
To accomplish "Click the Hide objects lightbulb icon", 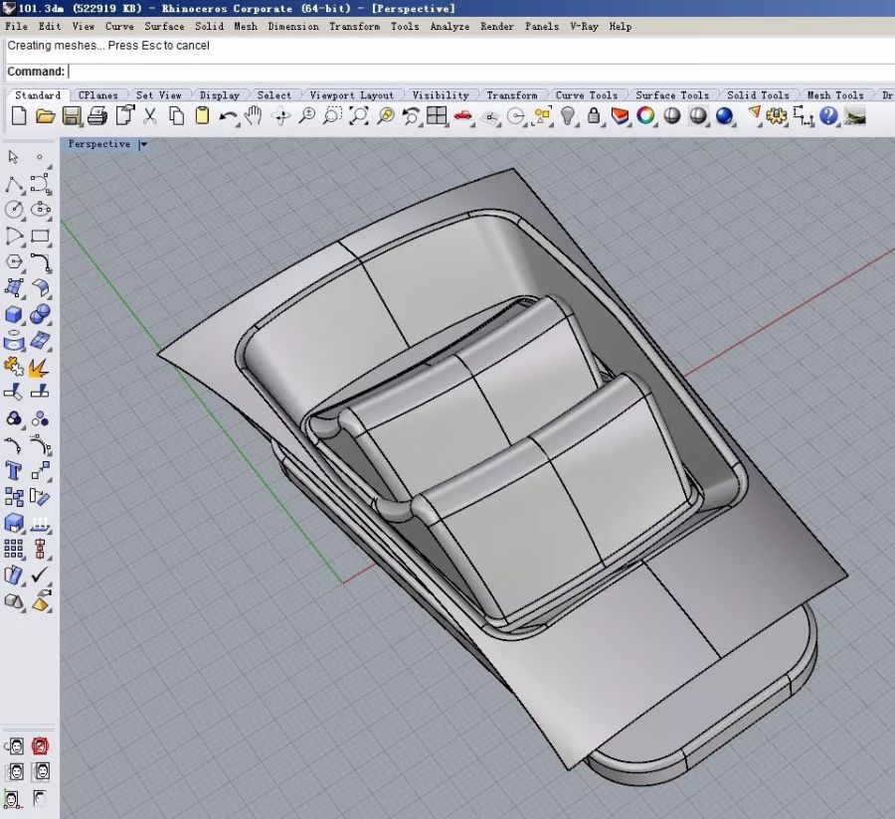I will point(568,116).
